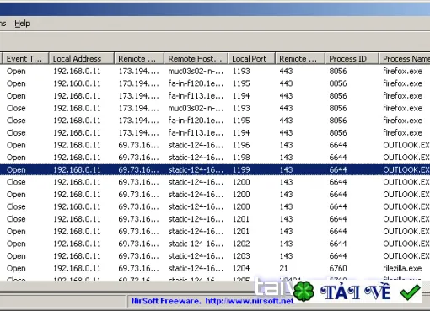Click the Close row with fa-in-f113 host
Viewport: 430px width, 311px height.
(215, 133)
